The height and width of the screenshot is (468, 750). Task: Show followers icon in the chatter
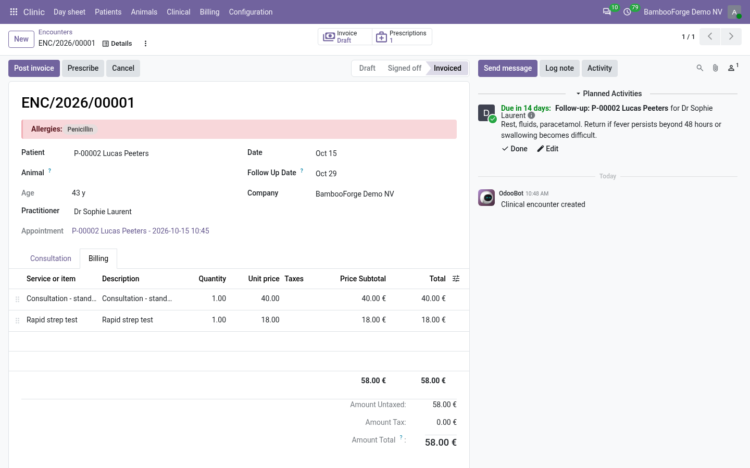(732, 68)
